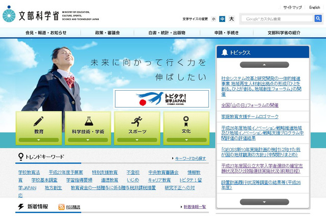The image size is (326, 217).
Task: Open 文部科学省の紹介 menu
Action: coord(284,33)
